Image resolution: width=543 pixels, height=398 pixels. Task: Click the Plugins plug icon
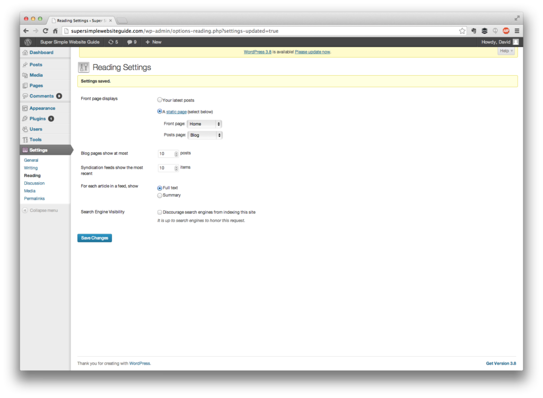25,119
